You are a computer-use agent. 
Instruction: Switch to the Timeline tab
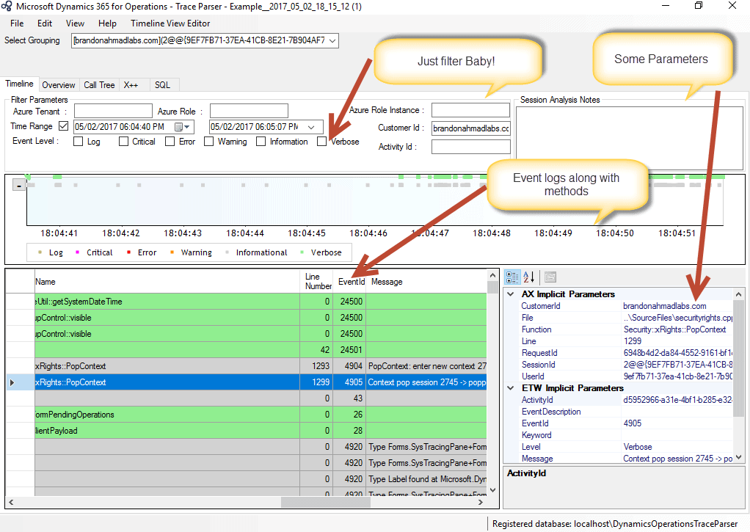point(20,84)
